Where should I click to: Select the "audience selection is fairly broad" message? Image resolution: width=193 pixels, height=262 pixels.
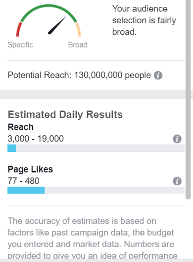pos(144,20)
